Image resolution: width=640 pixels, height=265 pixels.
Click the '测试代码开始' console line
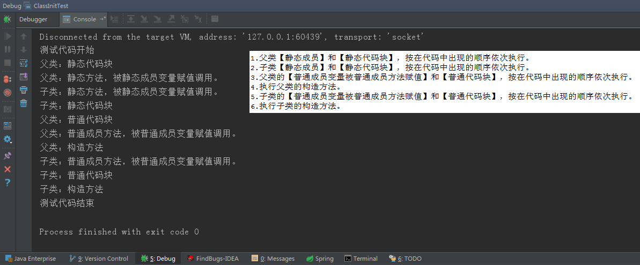point(67,50)
